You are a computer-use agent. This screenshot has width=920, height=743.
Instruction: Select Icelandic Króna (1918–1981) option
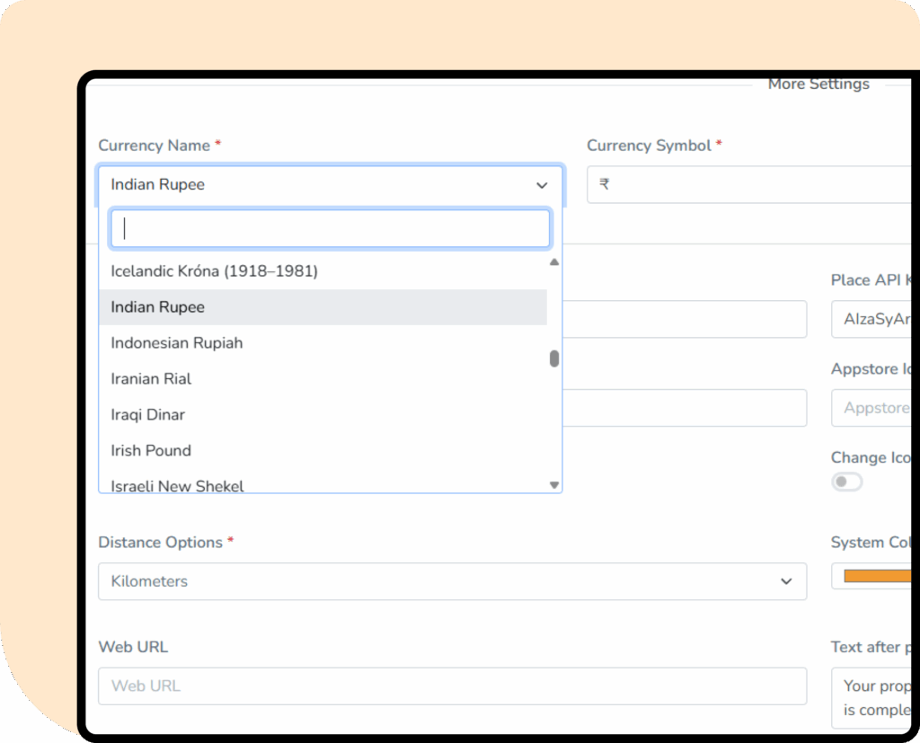click(323, 271)
